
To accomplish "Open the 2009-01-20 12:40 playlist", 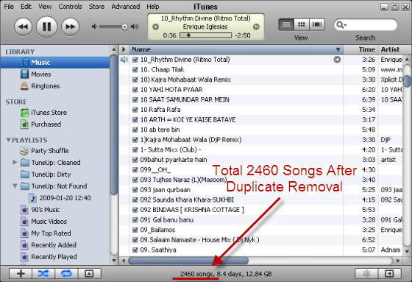I will coord(55,198).
